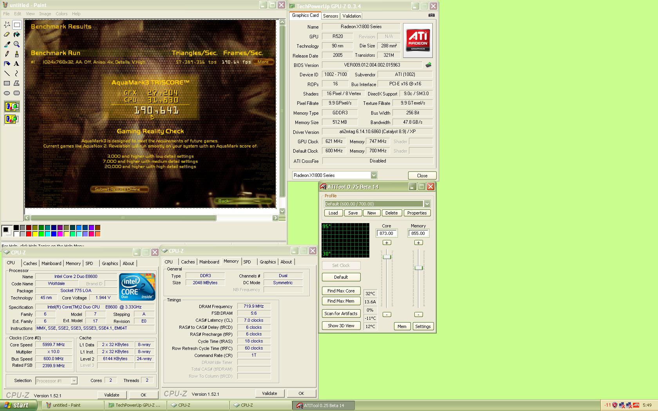Screen dimensions: 658x411
Task: Click the Start button on taskbar
Action: [x=18, y=405]
